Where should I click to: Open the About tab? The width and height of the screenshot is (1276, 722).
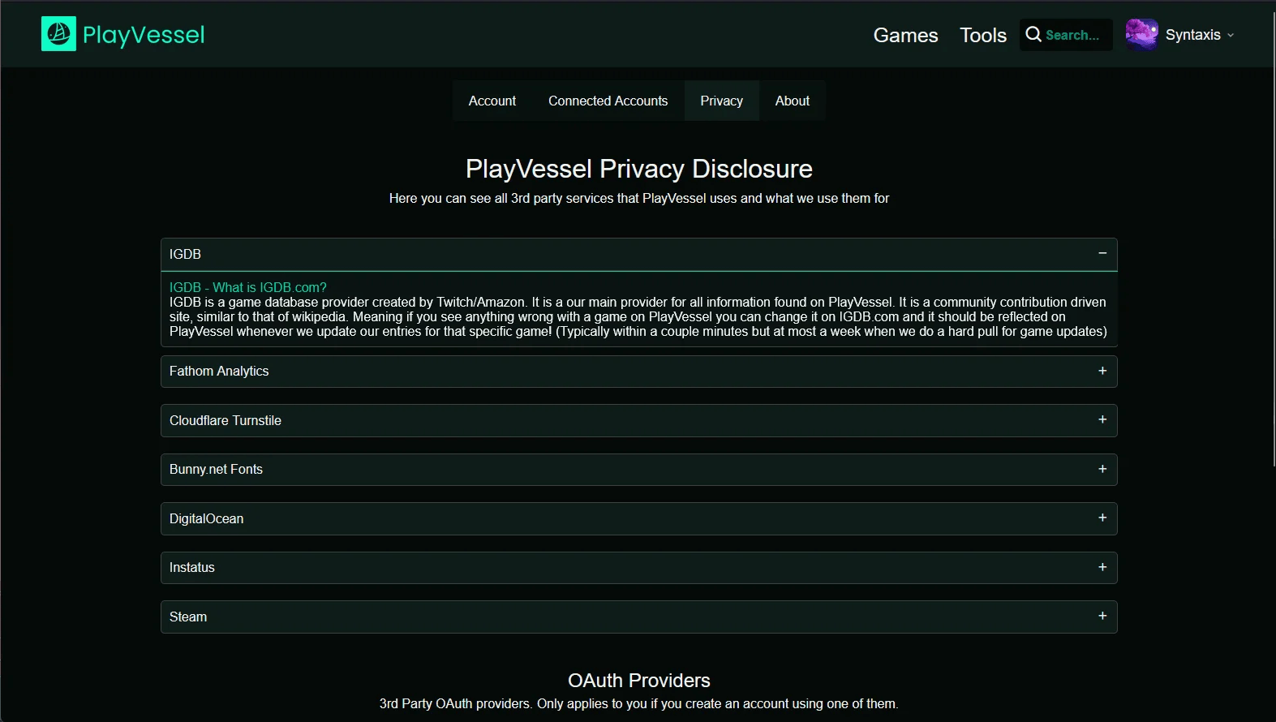(793, 101)
